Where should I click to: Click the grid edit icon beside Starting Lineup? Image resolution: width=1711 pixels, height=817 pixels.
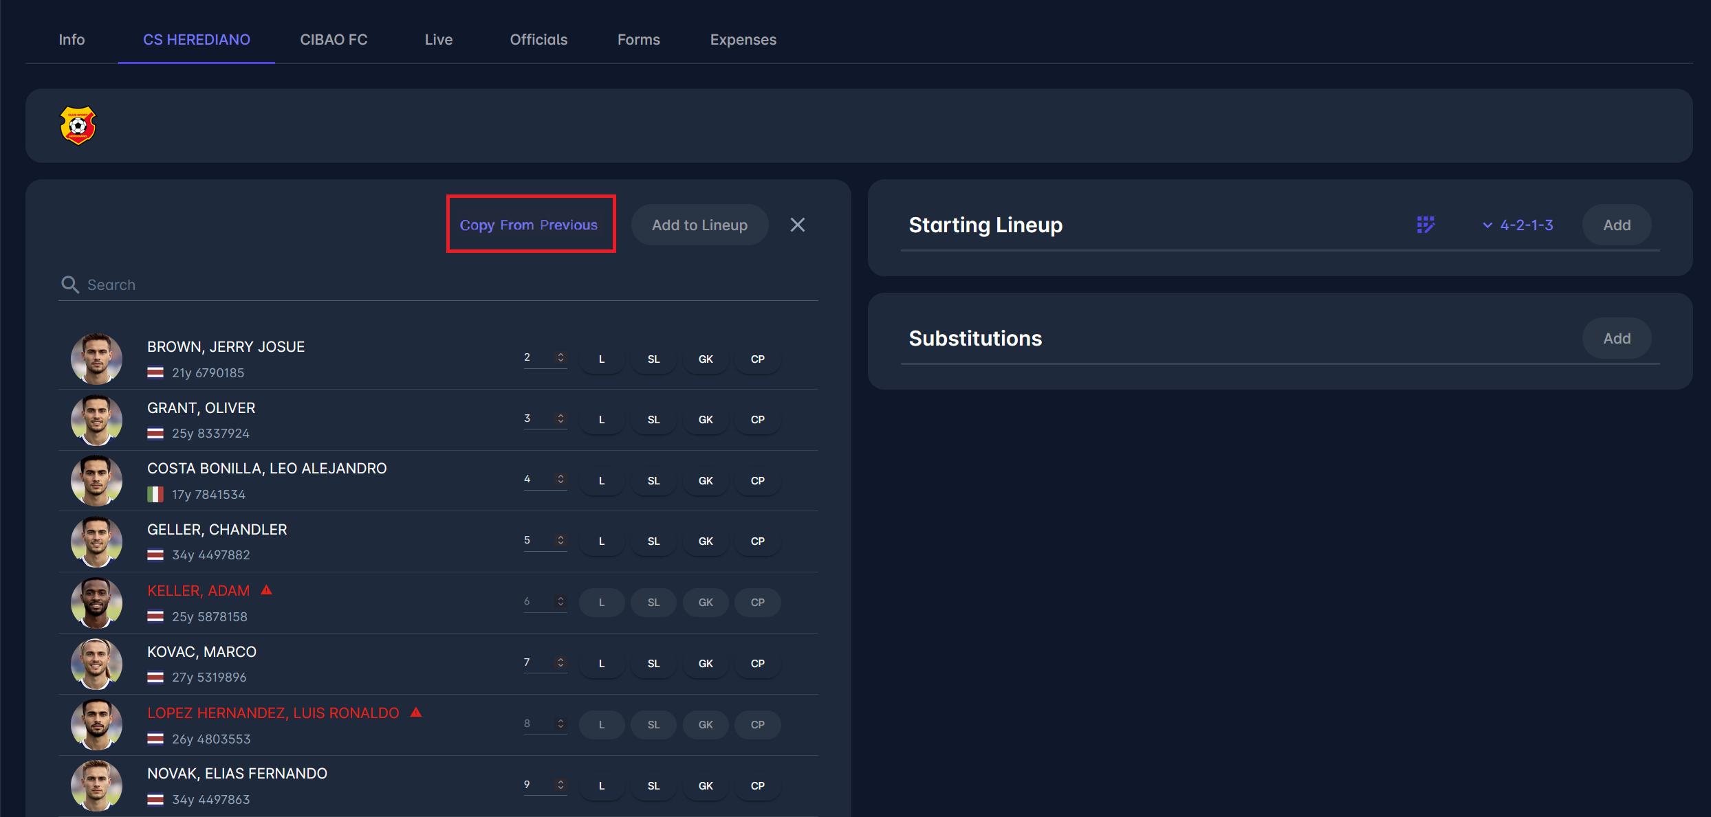(1426, 225)
